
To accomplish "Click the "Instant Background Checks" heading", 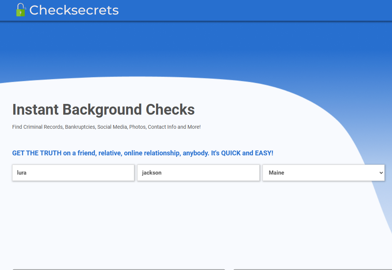I will click(104, 109).
